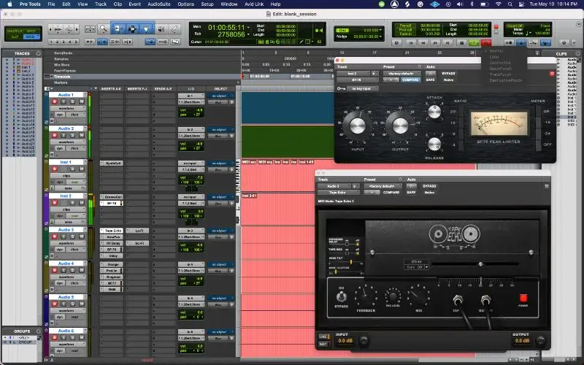This screenshot has height=365, width=584.
Task: Click the Wi-Fi icon in menu bar
Action: click(x=499, y=4)
